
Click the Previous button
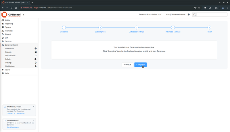127,65
